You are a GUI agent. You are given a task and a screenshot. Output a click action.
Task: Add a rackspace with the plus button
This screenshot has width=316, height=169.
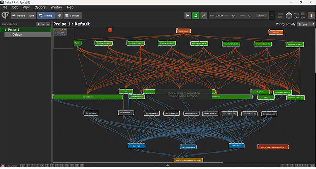(x=38, y=24)
